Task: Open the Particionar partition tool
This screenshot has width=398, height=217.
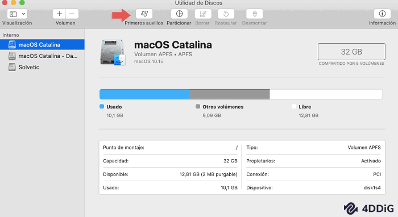Action: tap(179, 14)
